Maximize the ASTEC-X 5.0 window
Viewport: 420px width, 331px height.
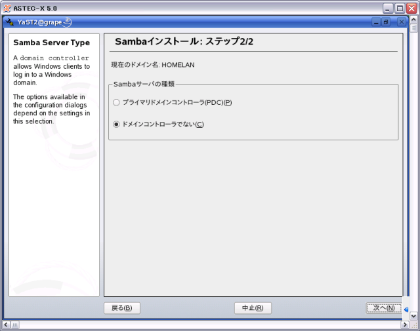tap(400, 9)
